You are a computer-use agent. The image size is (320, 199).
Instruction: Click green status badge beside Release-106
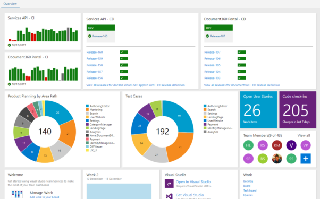point(241,59)
